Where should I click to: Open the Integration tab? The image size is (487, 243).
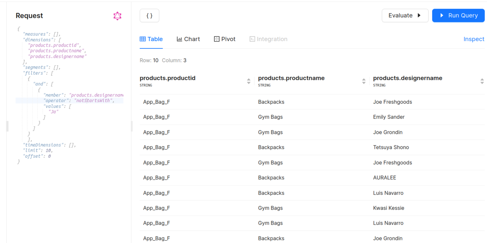pyautogui.click(x=268, y=39)
